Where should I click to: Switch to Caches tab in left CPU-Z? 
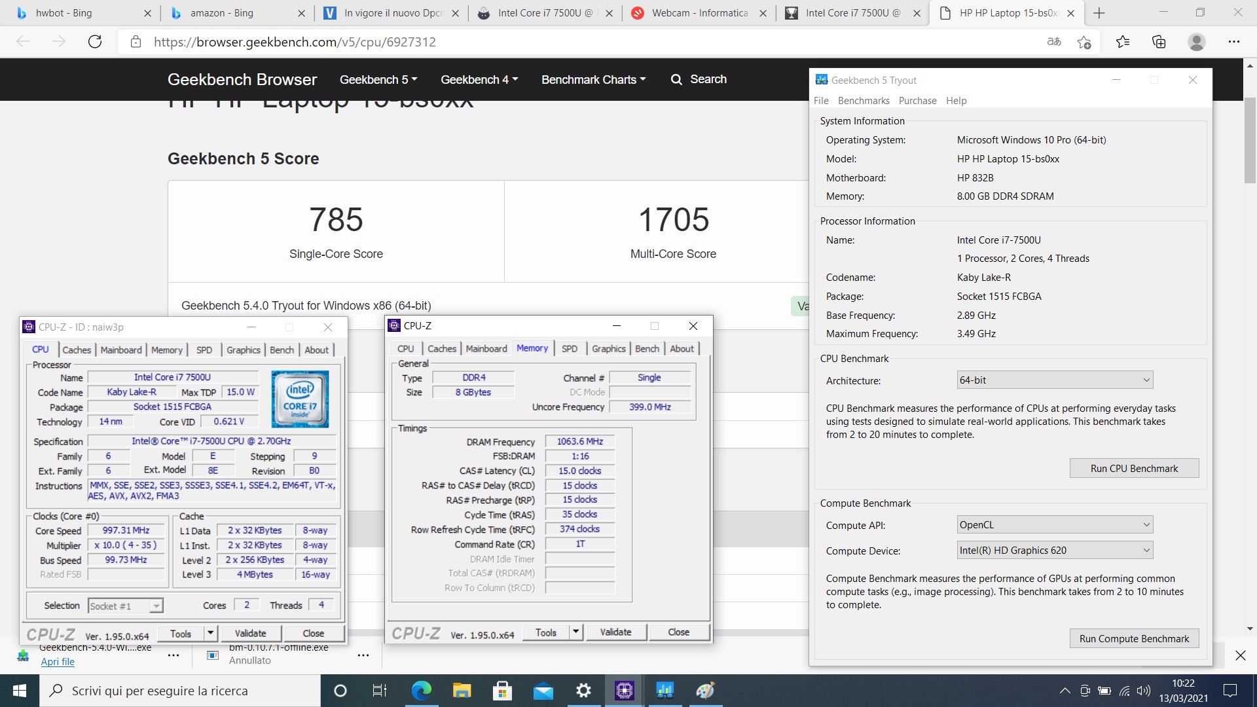coord(77,350)
